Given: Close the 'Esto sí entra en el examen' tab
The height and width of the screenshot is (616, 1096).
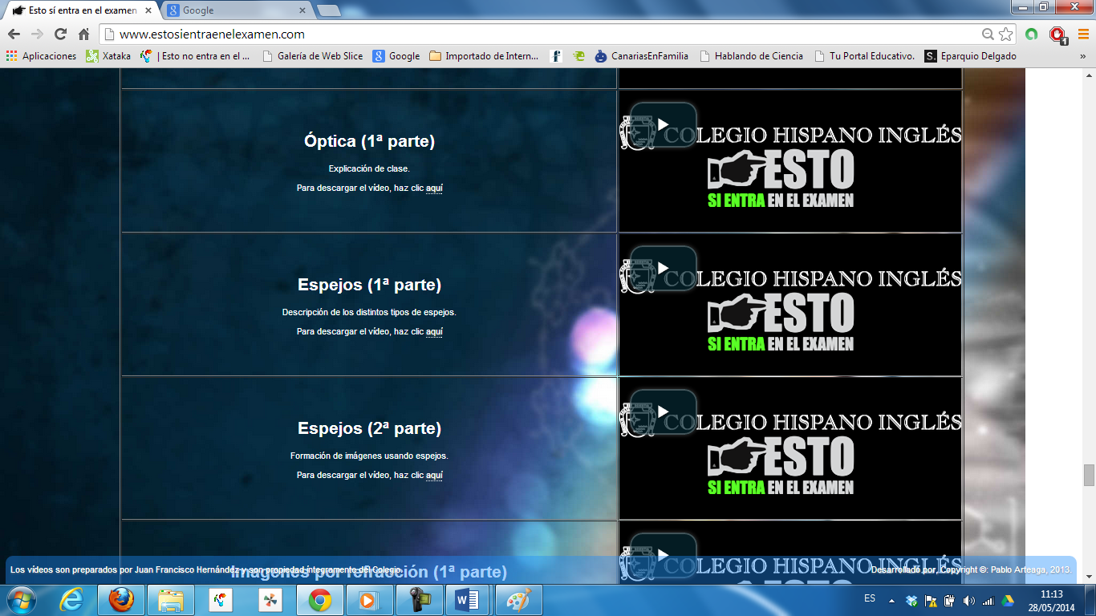Looking at the screenshot, I should coord(148,10).
